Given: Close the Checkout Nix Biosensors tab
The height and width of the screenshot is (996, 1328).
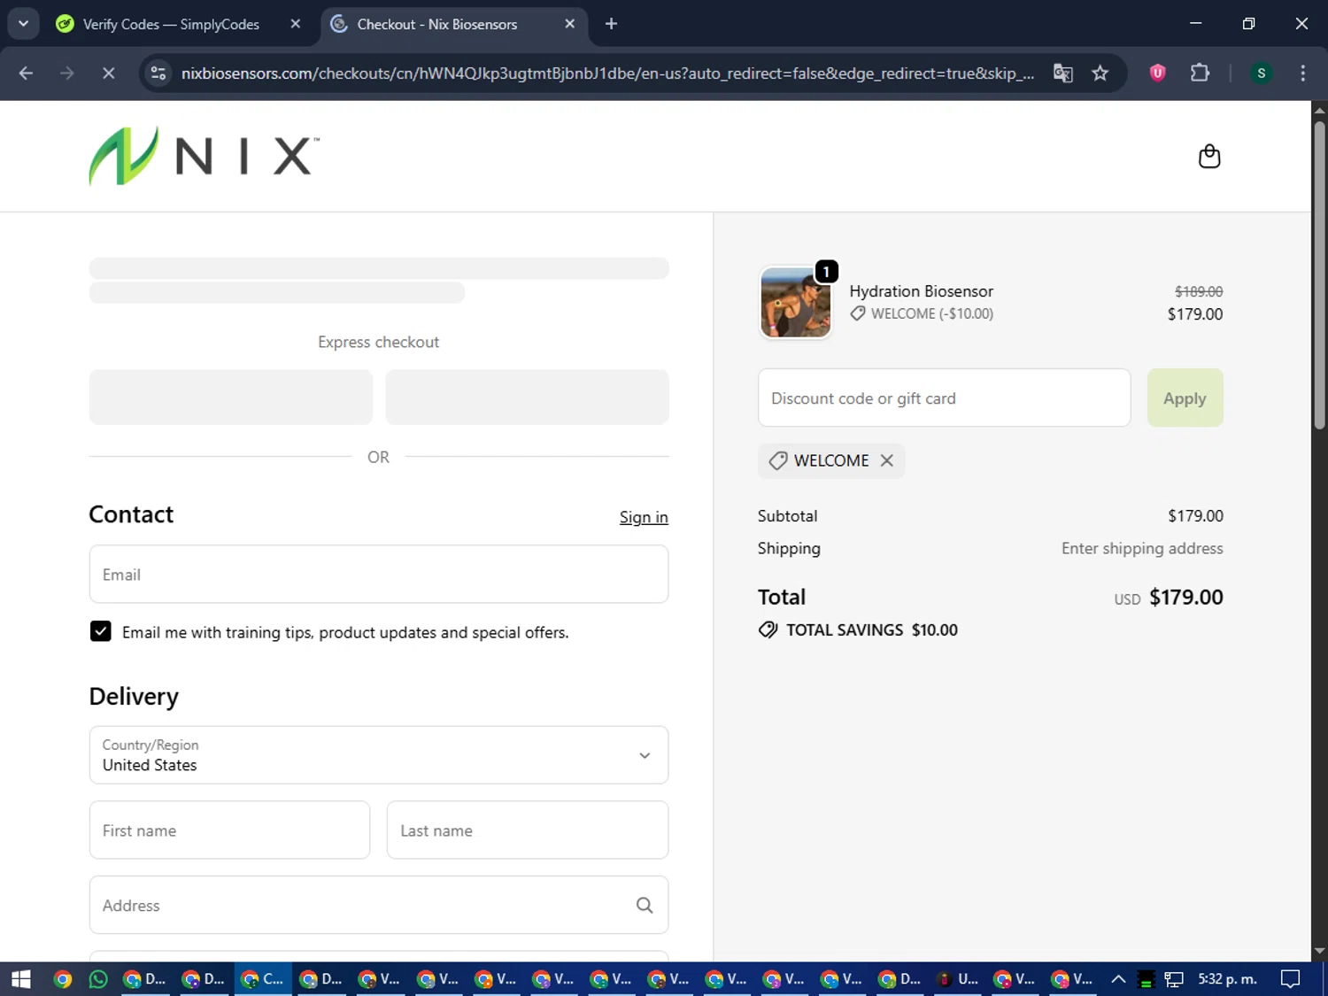Looking at the screenshot, I should pos(570,24).
